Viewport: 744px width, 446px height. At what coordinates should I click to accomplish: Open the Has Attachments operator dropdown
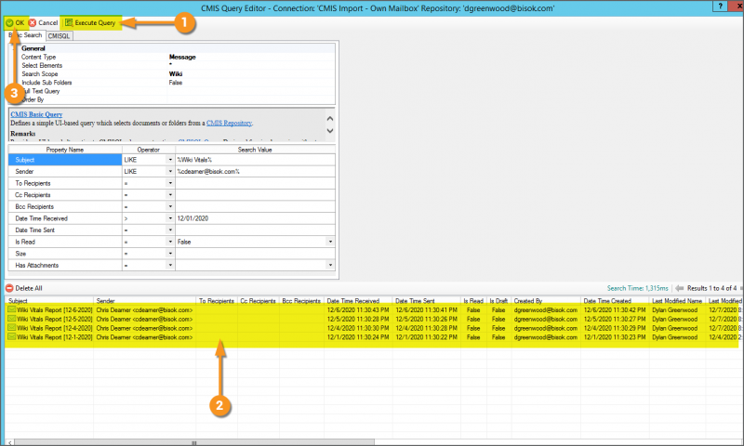pos(170,266)
